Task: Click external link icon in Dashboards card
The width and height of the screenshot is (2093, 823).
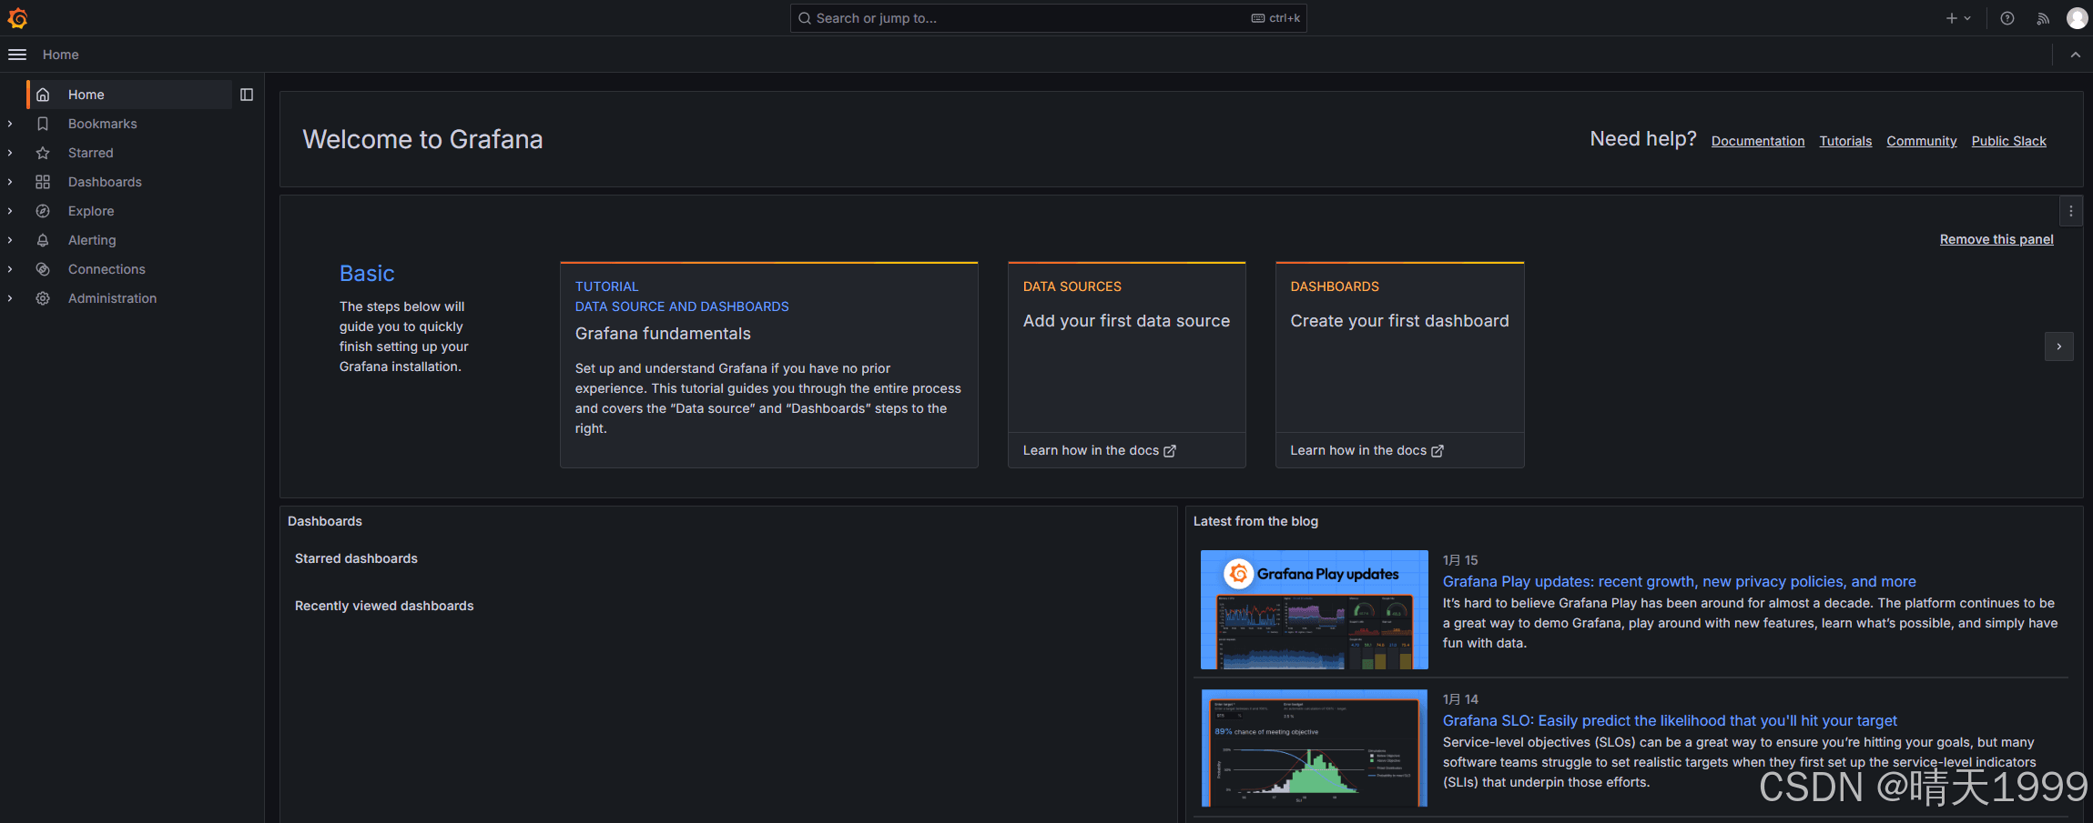Action: 1438,451
